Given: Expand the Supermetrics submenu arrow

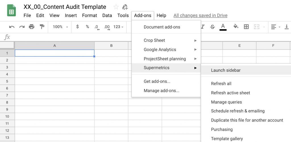Looking at the screenshot, I should [195, 68].
